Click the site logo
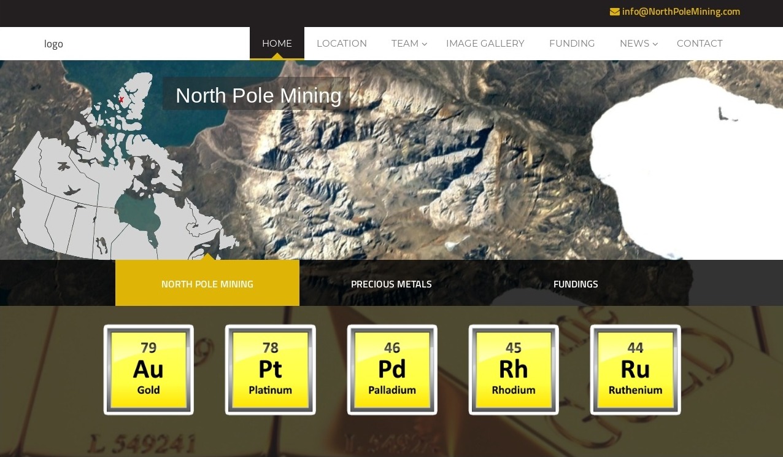 53,44
